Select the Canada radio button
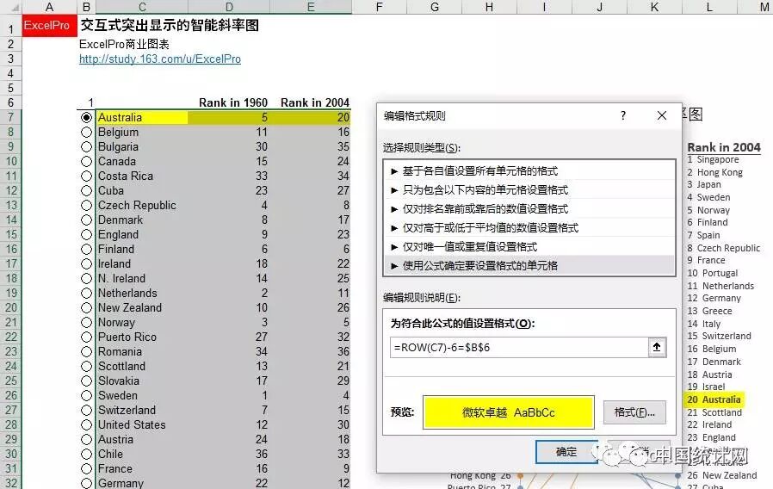The width and height of the screenshot is (773, 489). 86,161
